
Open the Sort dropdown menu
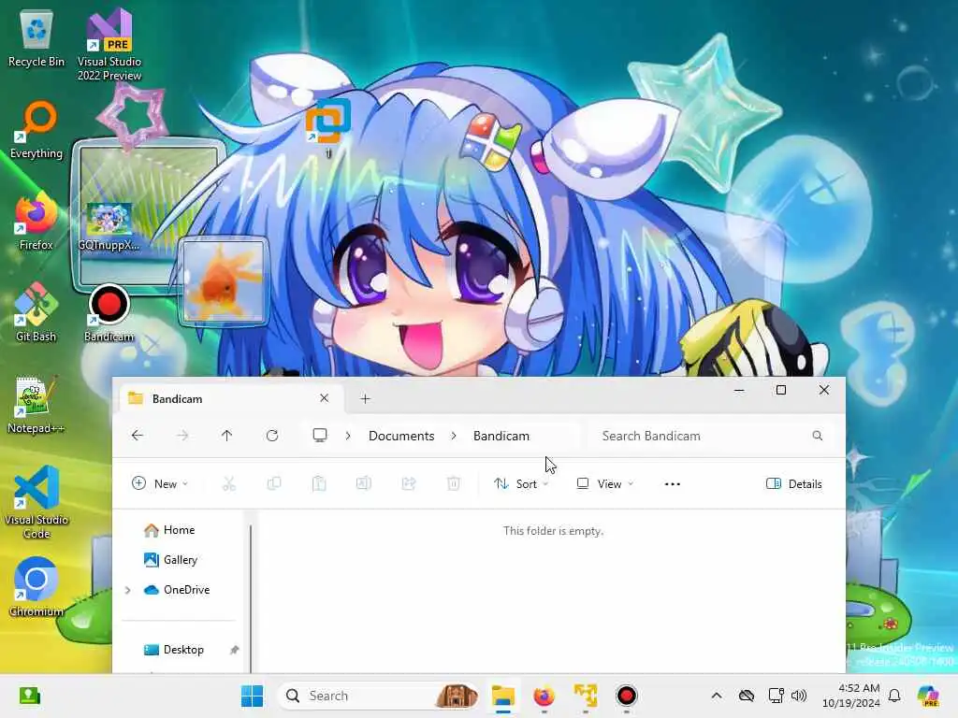tap(521, 483)
